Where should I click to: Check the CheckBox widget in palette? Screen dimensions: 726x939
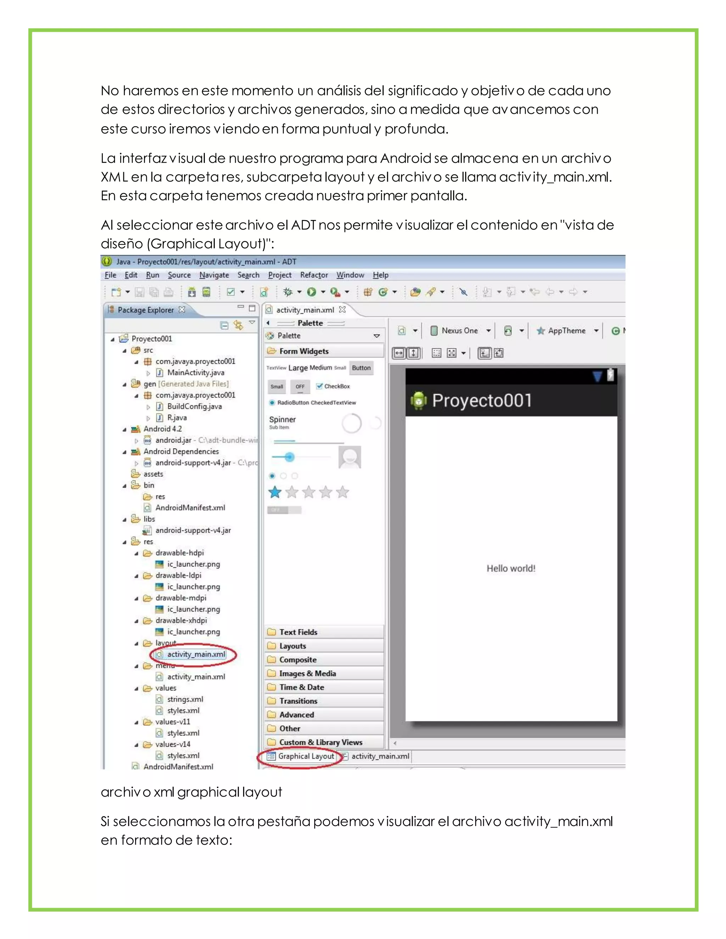click(333, 386)
